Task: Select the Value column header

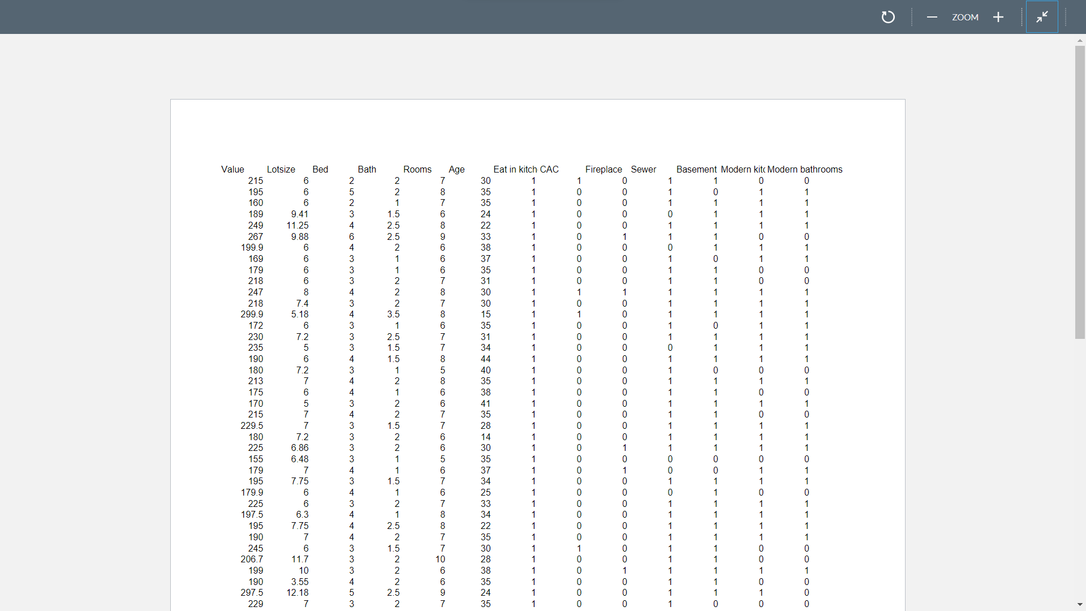Action: pos(232,169)
